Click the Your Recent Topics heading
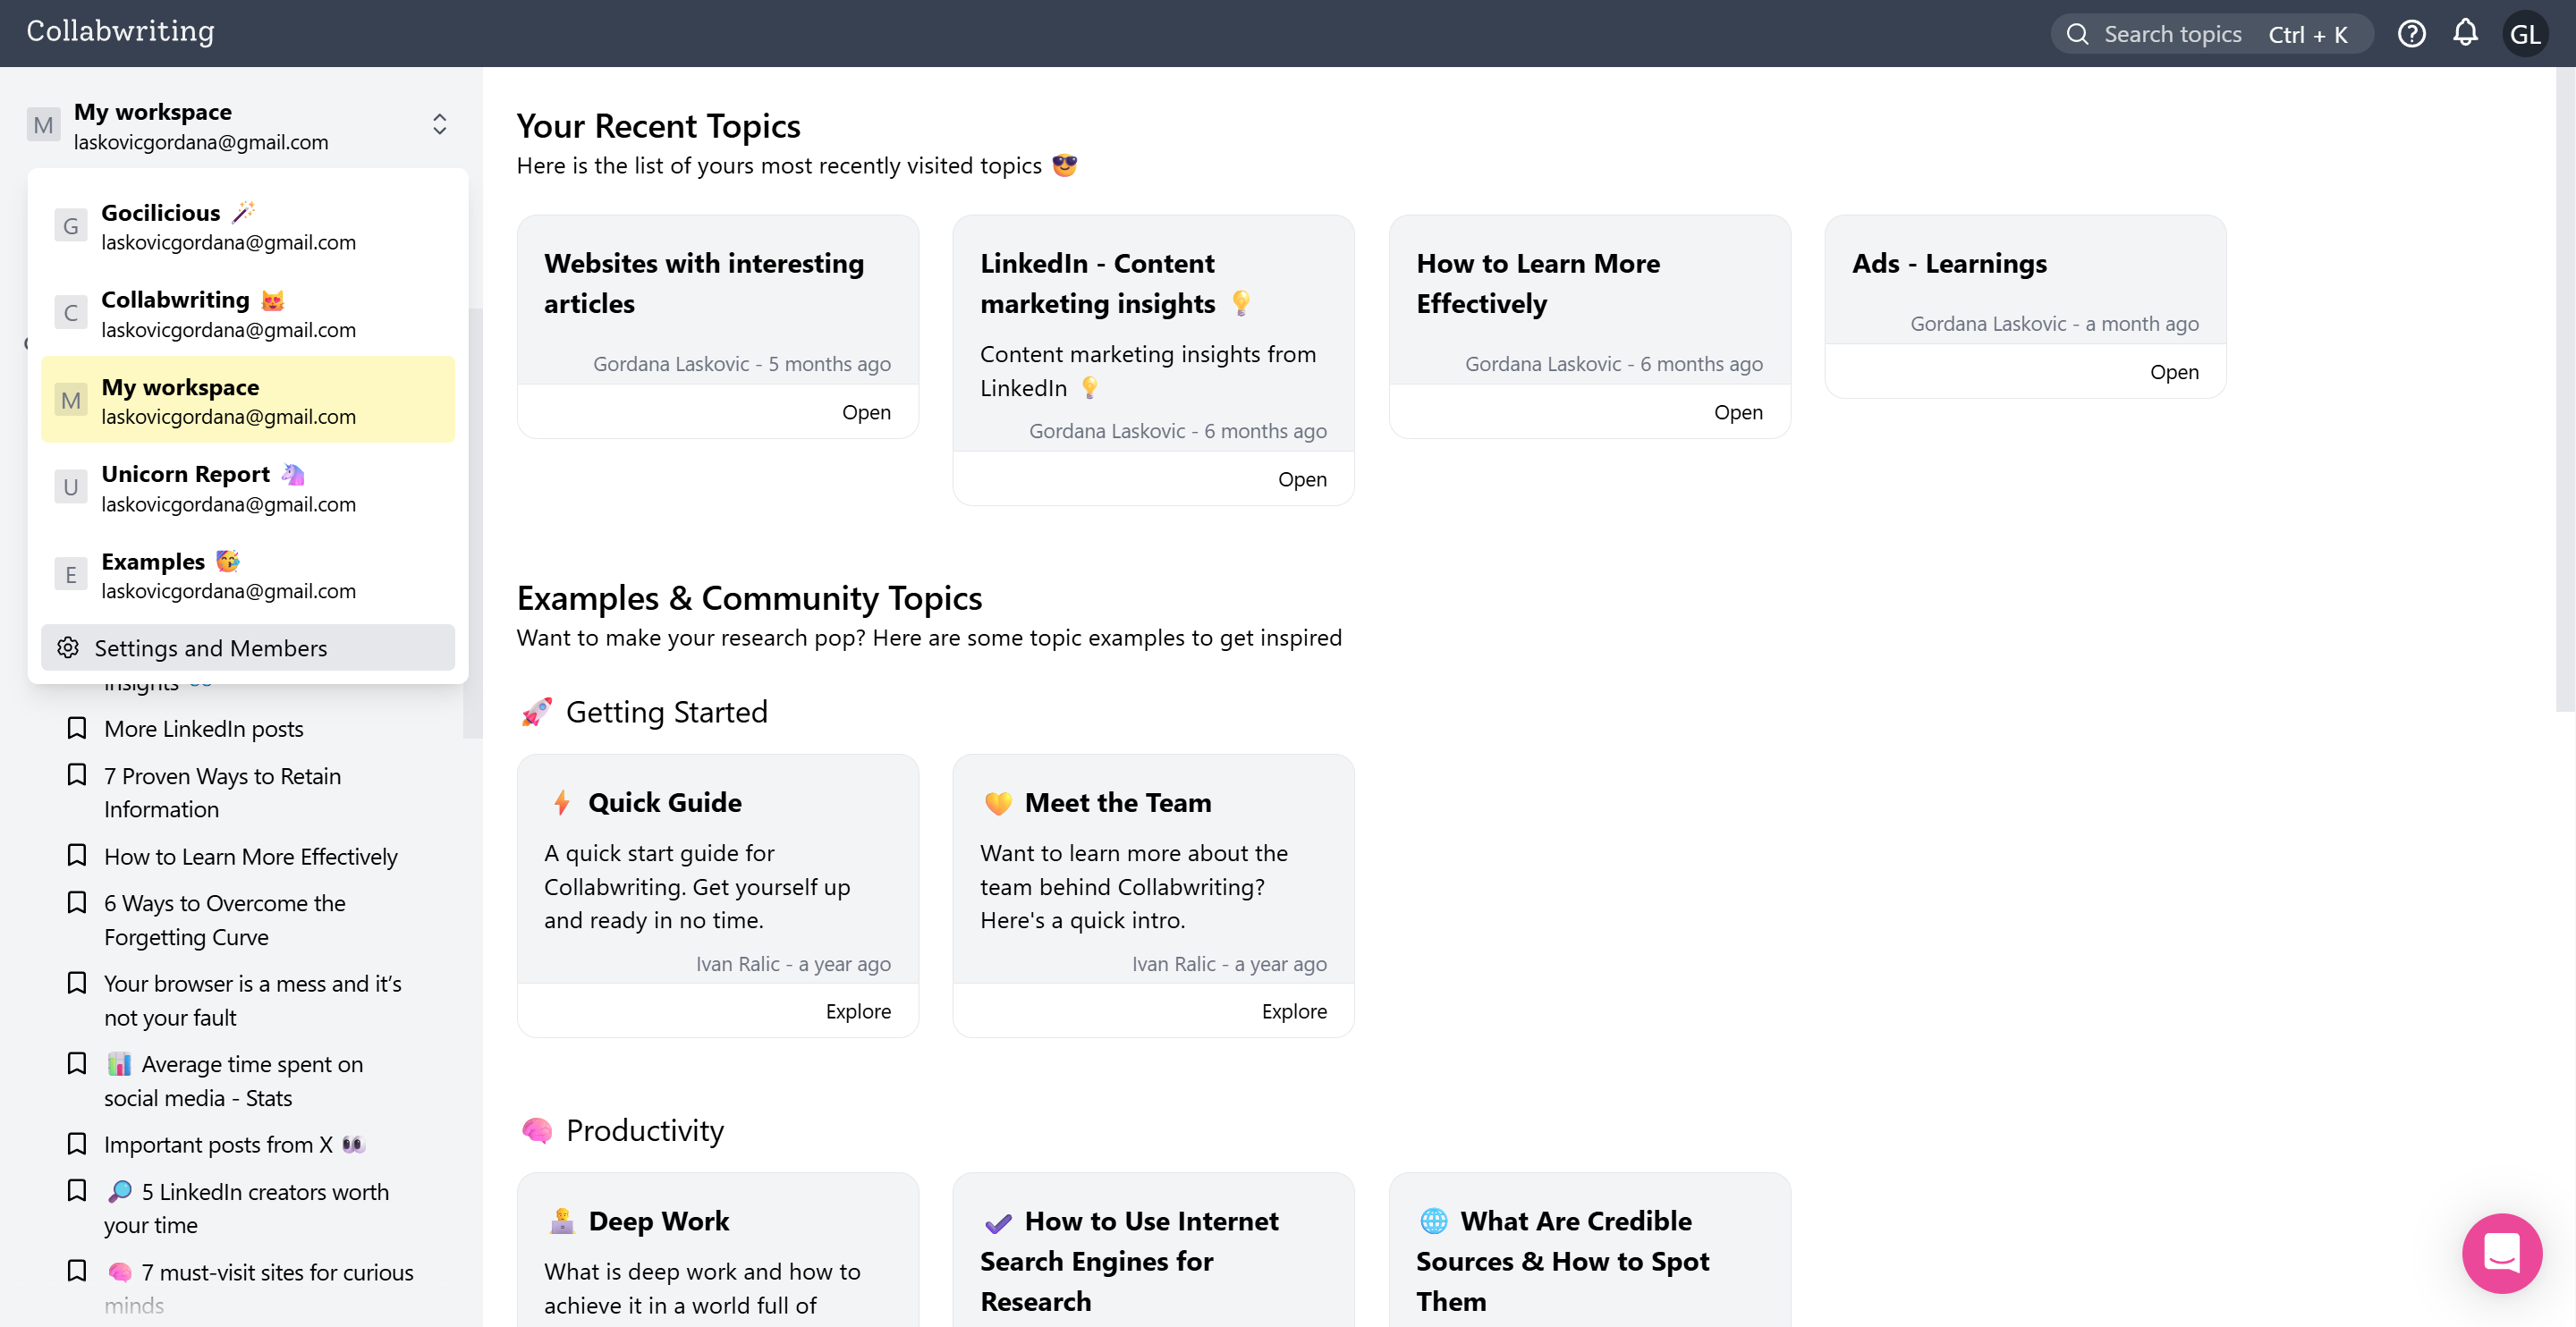Screen dimensions: 2576x1327 pyautogui.click(x=658, y=126)
